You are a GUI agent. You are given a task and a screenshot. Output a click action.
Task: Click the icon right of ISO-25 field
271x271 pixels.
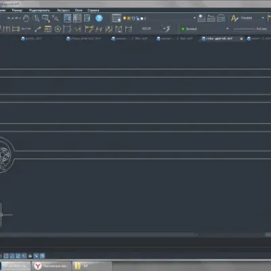tap(166, 29)
